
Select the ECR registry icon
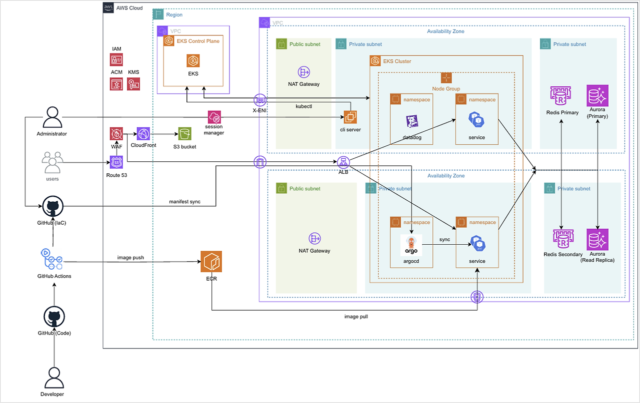(211, 262)
